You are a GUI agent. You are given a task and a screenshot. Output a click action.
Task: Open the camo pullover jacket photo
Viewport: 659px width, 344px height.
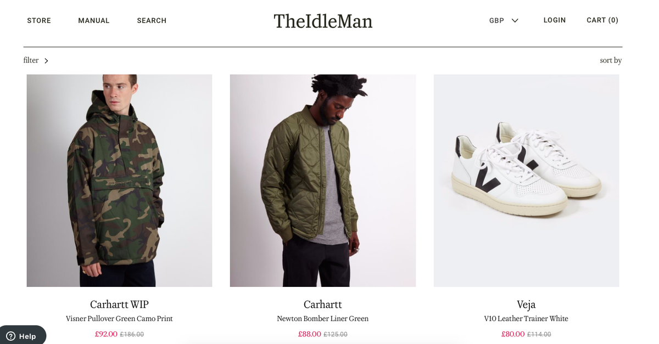click(119, 181)
